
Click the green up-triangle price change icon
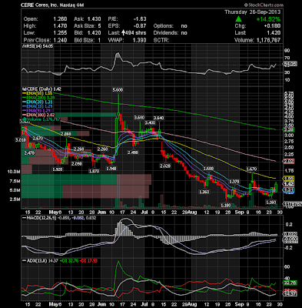pos(238,19)
